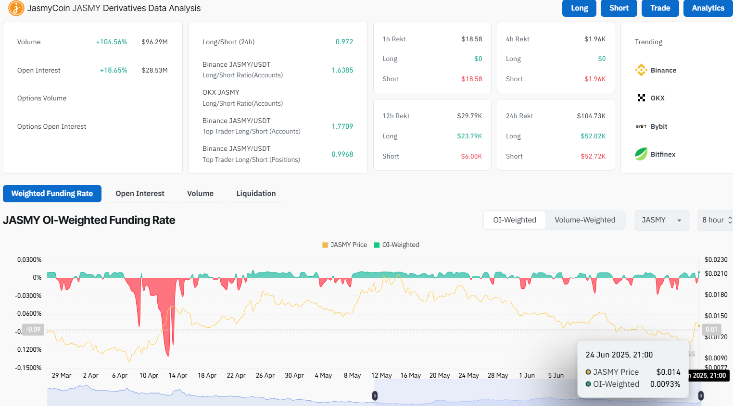Click tooltip JASMY Price value $0.014

pyautogui.click(x=669, y=372)
